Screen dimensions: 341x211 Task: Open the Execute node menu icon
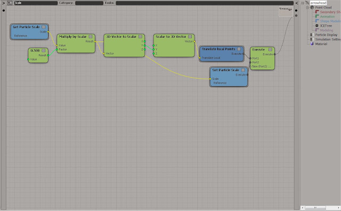(x=270, y=49)
